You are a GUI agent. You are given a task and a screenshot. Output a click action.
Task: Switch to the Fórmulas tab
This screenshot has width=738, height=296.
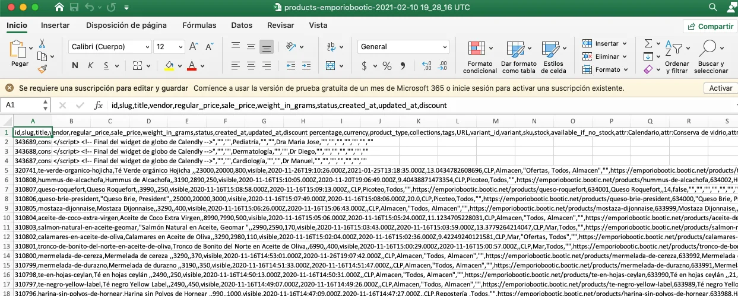(199, 26)
